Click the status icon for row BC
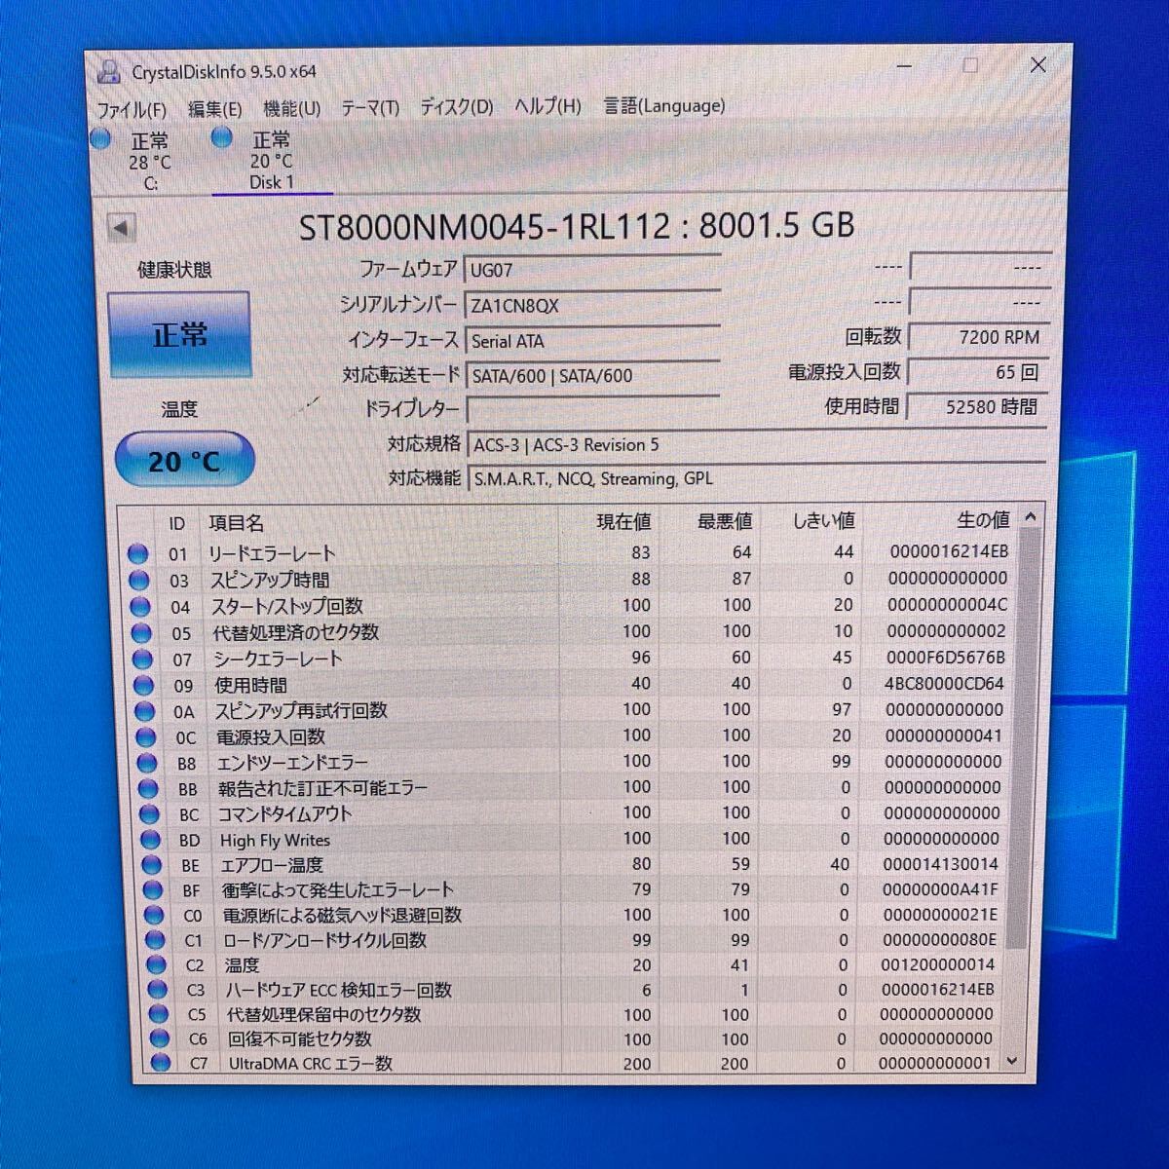Viewport: 1169px width, 1169px height. 149,813
